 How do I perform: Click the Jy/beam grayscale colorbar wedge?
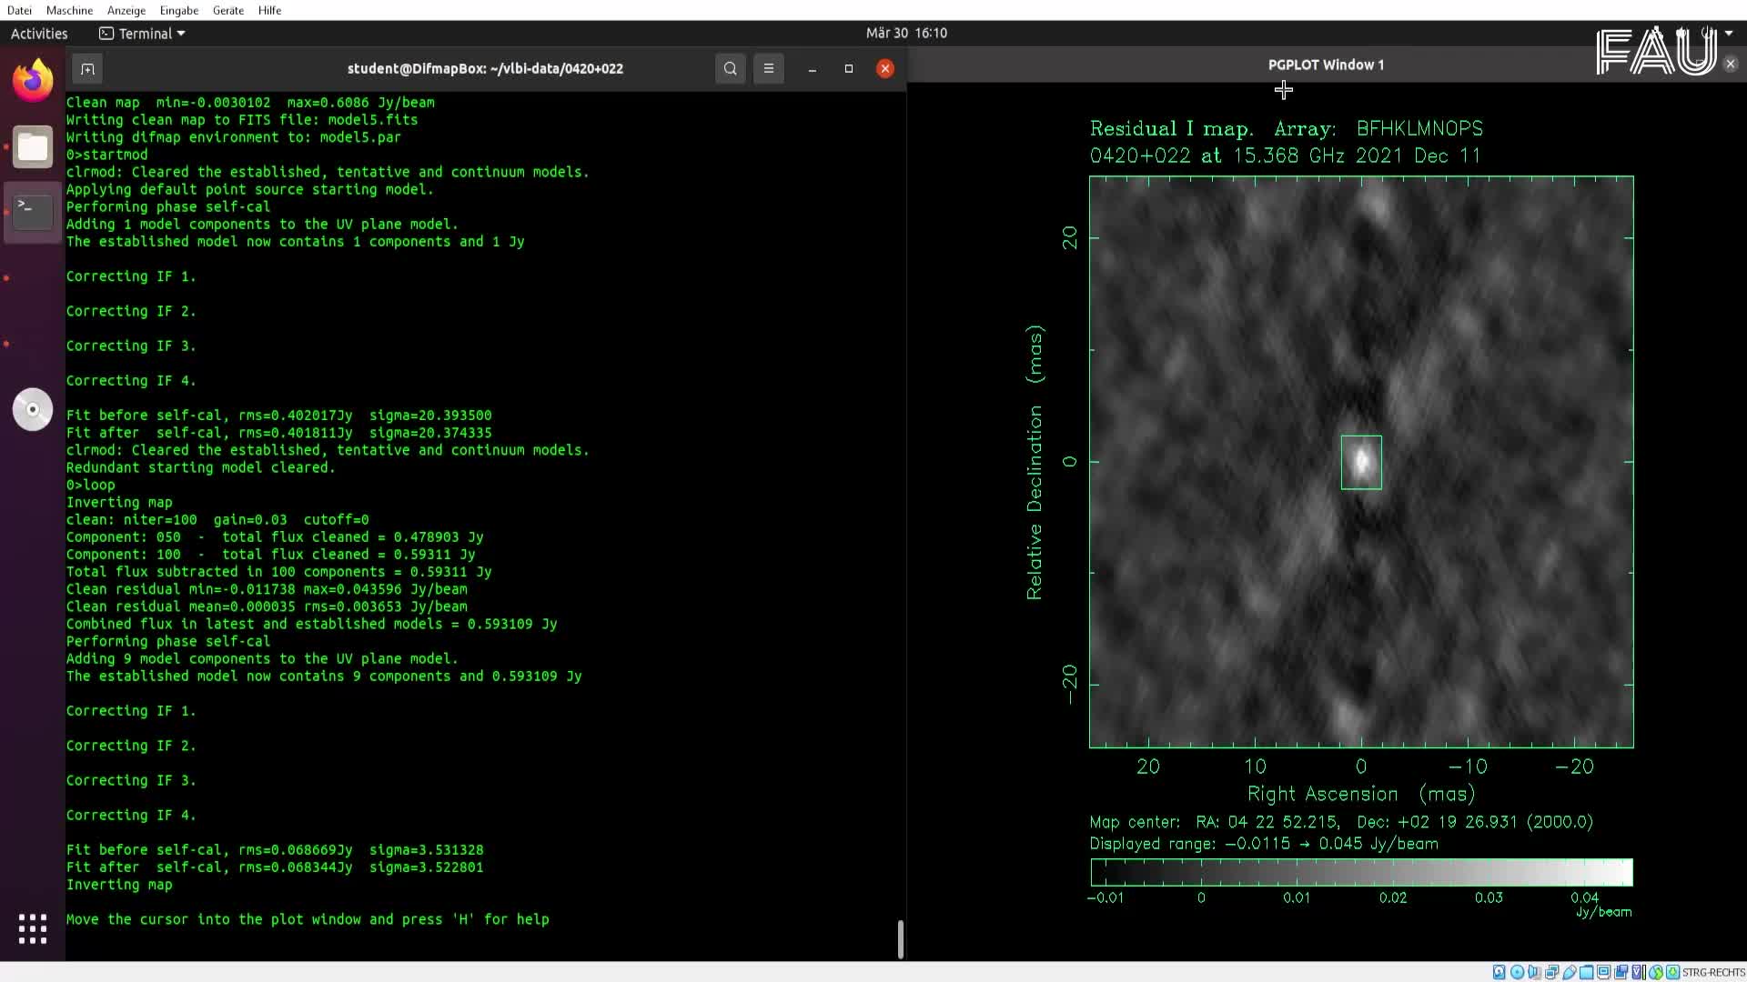[x=1361, y=872]
